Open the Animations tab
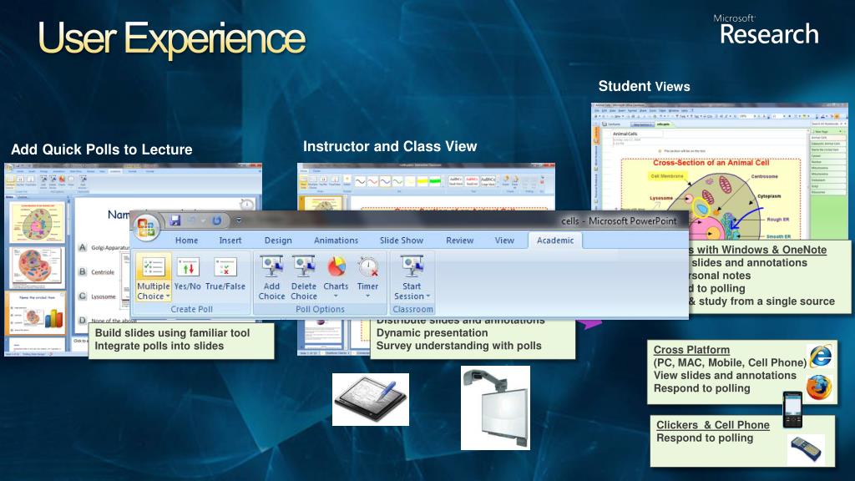The image size is (855, 481). click(x=336, y=240)
